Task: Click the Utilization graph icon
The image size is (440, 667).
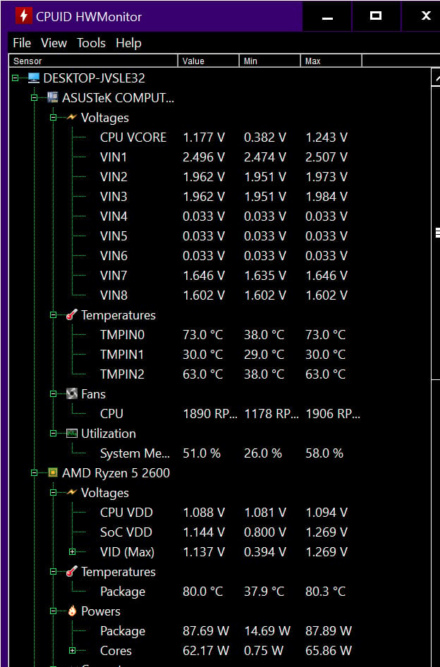Action: tap(71, 434)
